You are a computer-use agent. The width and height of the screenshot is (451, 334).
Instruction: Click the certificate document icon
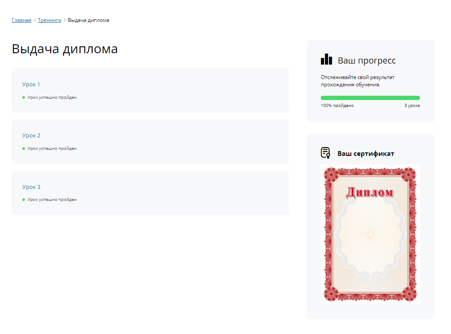[x=325, y=153]
